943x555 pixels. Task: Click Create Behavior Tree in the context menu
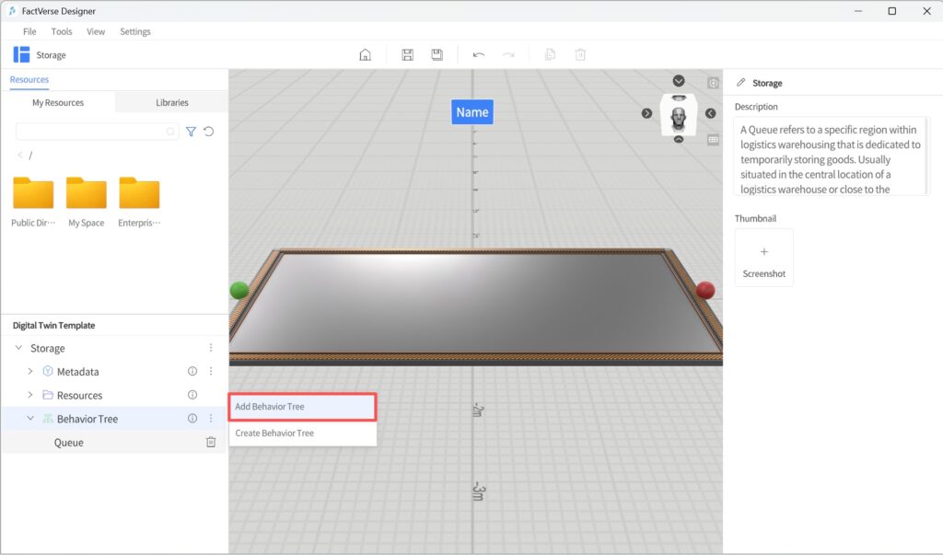[x=302, y=433]
